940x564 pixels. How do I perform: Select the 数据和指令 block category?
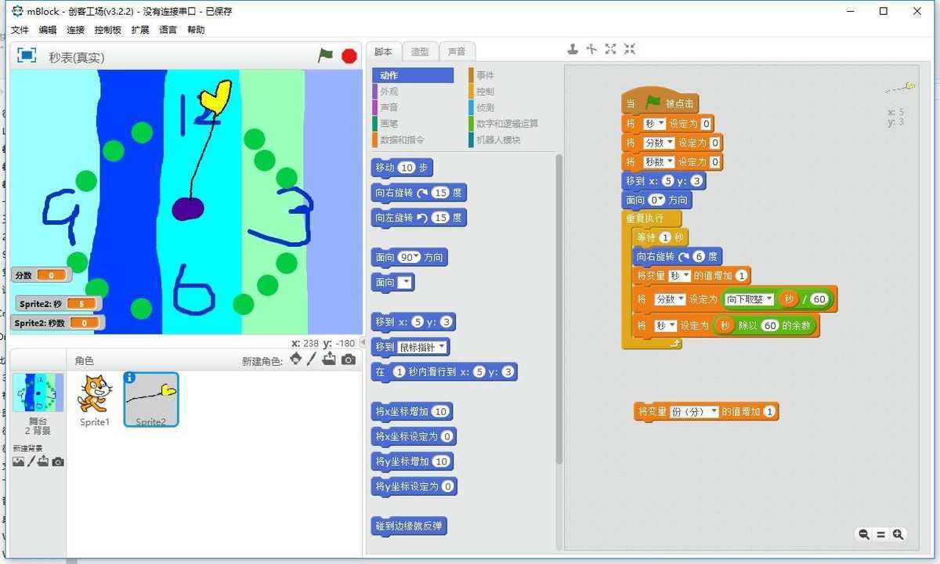point(402,140)
